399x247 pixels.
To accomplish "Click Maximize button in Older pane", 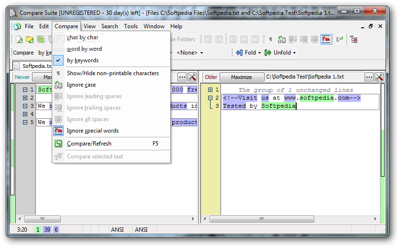I will 242,77.
